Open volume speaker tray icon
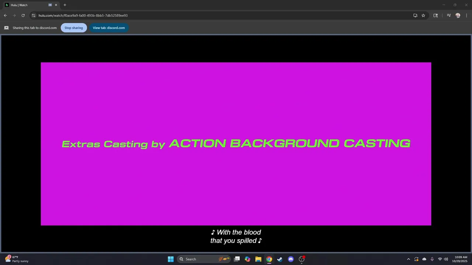 point(446,259)
